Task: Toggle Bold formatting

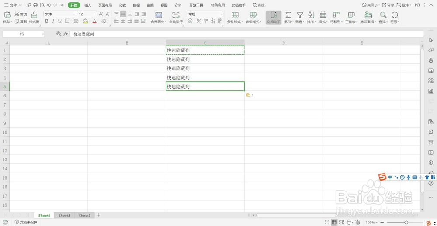Action: click(47, 21)
